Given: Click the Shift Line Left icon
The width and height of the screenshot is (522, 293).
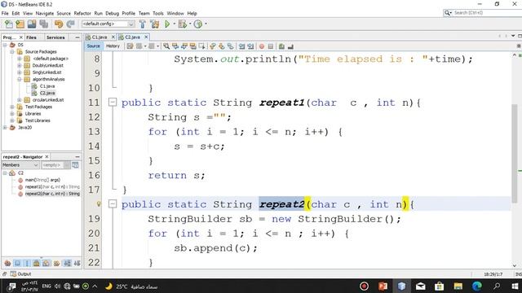Looking at the screenshot, I should pos(241,46).
